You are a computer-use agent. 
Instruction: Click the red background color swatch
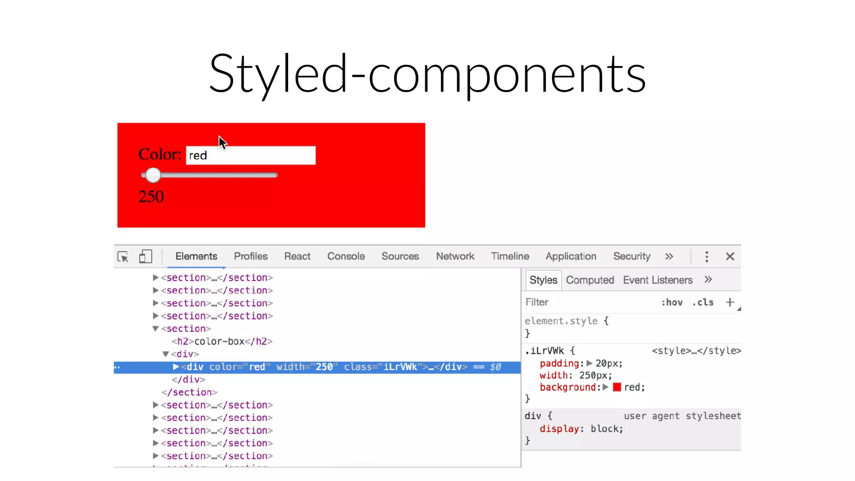tap(617, 387)
